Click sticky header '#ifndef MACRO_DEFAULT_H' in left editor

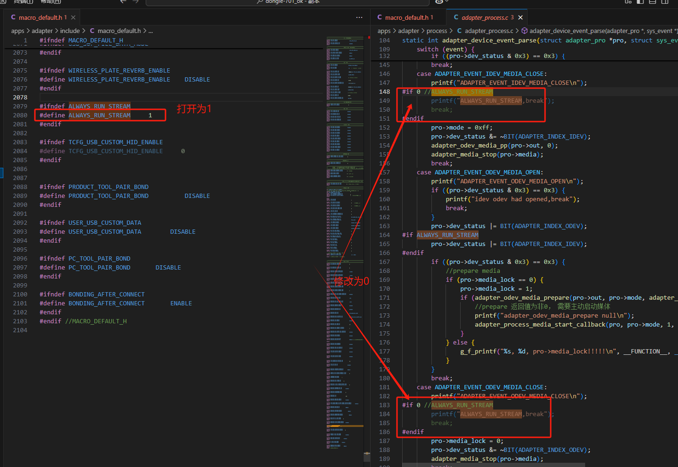tap(81, 40)
